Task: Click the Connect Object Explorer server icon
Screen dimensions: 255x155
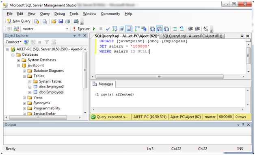Action: (26, 42)
